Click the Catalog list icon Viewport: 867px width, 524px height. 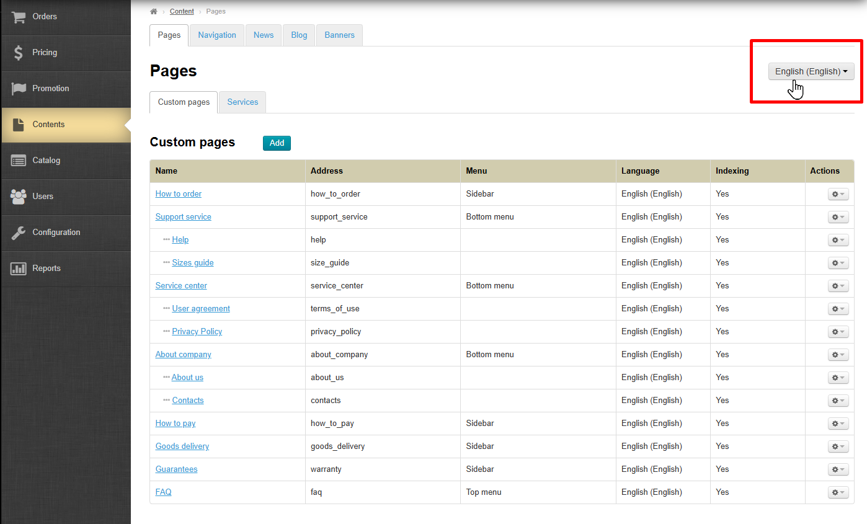[x=19, y=161]
